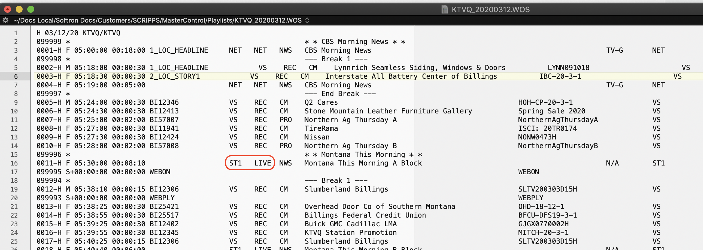
Task: Click 'KTVQ Station Promotion' text
Action: [x=351, y=233]
